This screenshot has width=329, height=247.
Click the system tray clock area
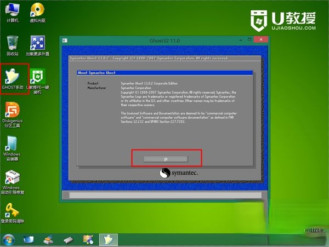click(315, 231)
